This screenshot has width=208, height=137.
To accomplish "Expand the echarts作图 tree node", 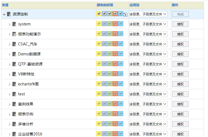I will [x=9, y=84].
